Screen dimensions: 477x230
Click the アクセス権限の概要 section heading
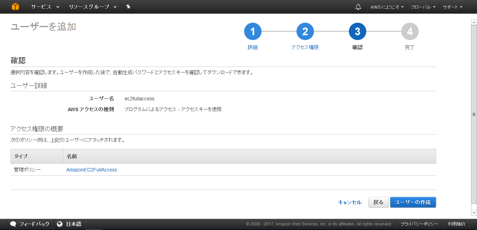click(37, 129)
